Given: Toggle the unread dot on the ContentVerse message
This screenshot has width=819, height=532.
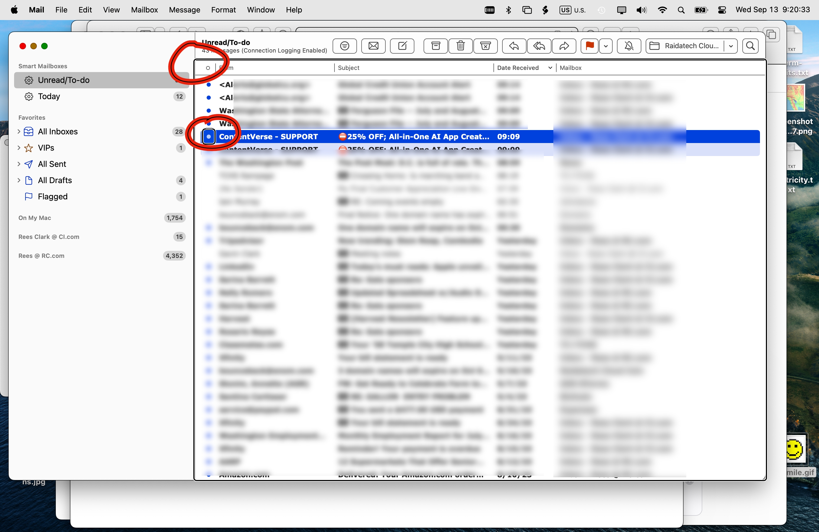Looking at the screenshot, I should 209,137.
